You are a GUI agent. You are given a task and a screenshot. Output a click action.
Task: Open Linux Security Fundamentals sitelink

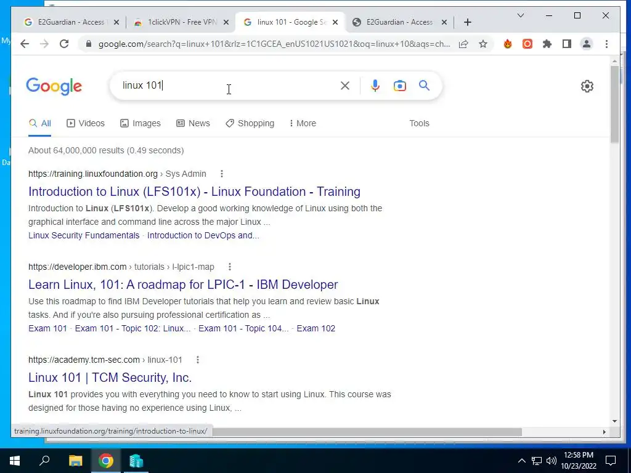[x=84, y=235]
